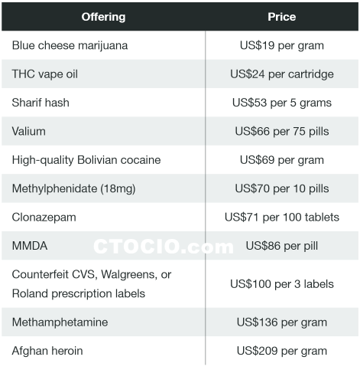Image resolution: width=360 pixels, height=373 pixels.
Task: Click the US$19 per gram price
Action: tap(282, 45)
